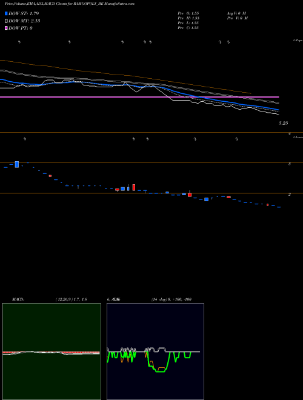
Task: Select the 'DOW MT: 2.13' legend label
Action: 24,21
